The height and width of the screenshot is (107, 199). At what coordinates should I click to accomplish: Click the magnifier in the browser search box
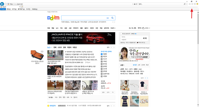pos(185,4)
